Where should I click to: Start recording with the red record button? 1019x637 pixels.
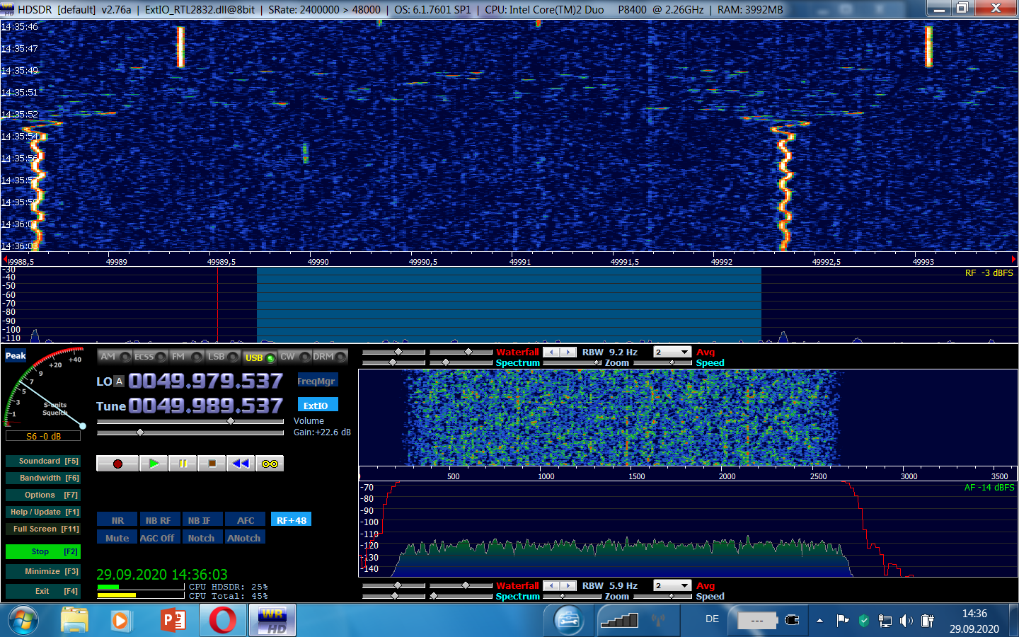pyautogui.click(x=117, y=464)
